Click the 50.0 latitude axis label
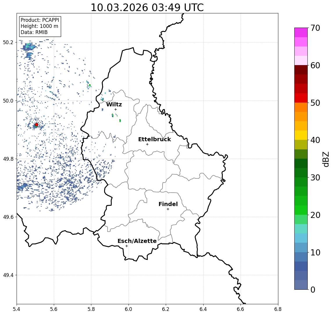The image size is (333, 315). [8, 101]
